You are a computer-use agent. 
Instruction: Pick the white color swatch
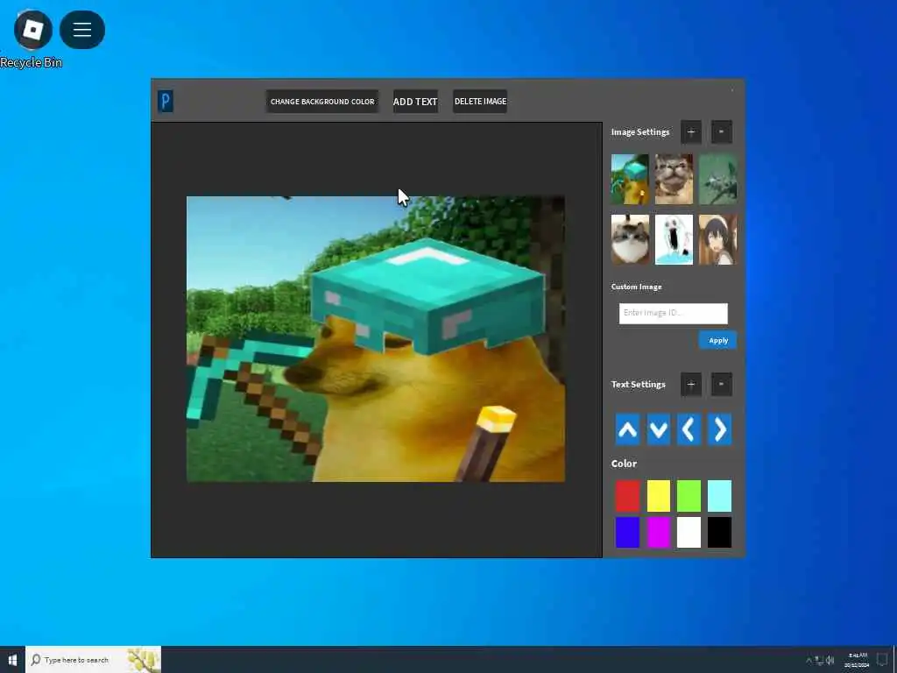(x=689, y=532)
